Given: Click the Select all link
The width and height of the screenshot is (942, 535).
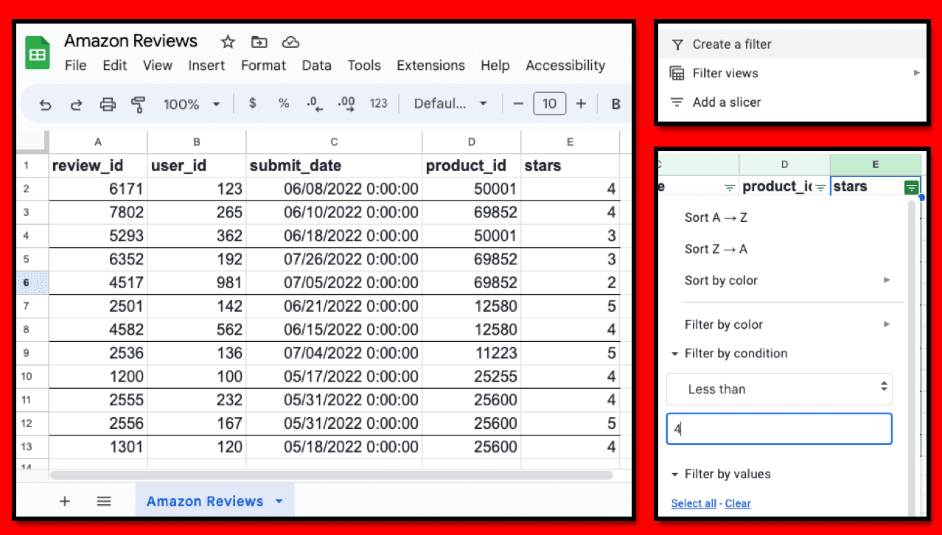Looking at the screenshot, I should click(693, 503).
